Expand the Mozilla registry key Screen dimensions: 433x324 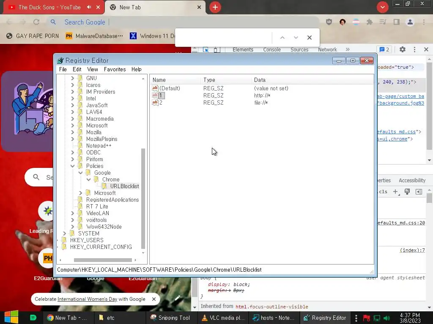[x=72, y=132]
